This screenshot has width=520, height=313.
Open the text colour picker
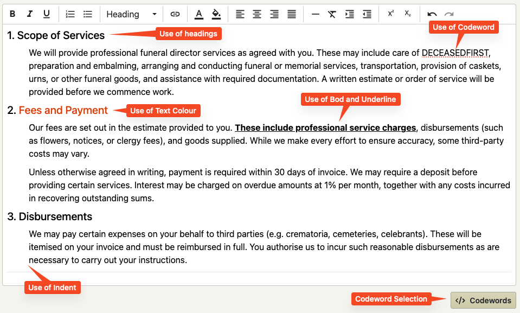198,14
